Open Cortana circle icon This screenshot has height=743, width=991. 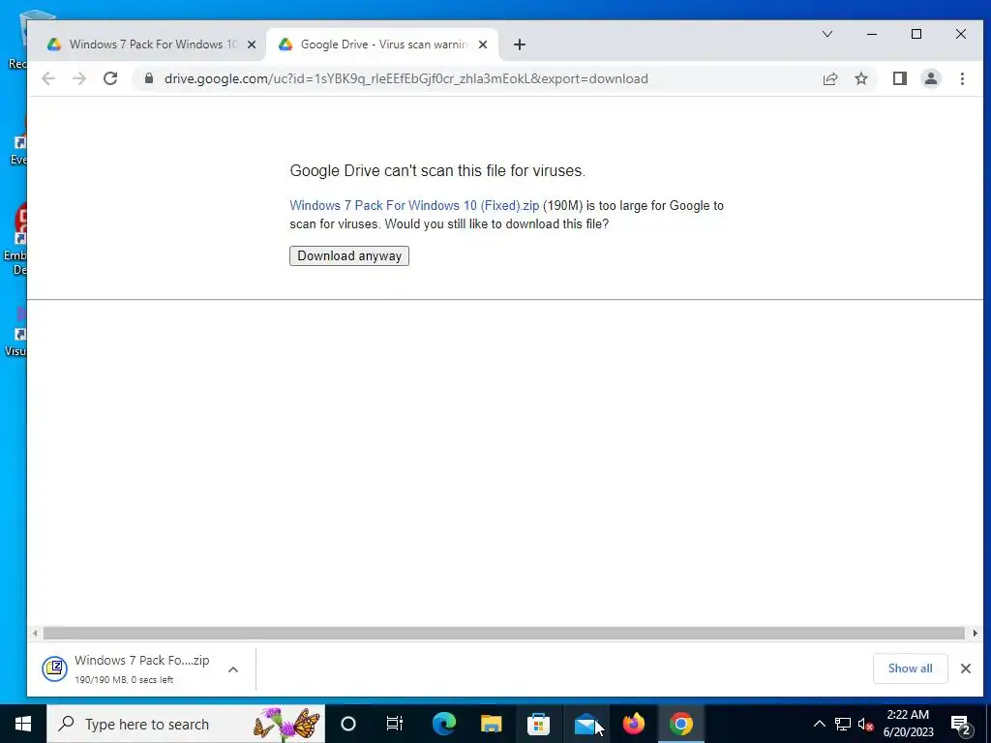[348, 724]
